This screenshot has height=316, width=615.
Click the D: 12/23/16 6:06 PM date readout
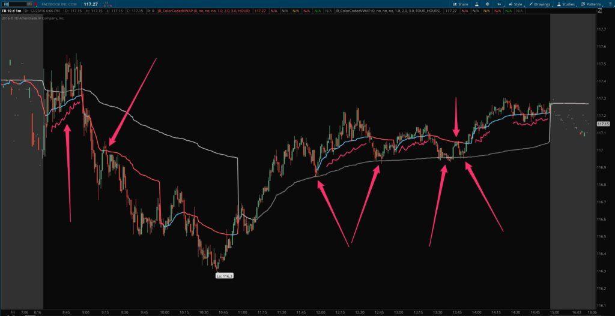pyautogui.click(x=41, y=11)
